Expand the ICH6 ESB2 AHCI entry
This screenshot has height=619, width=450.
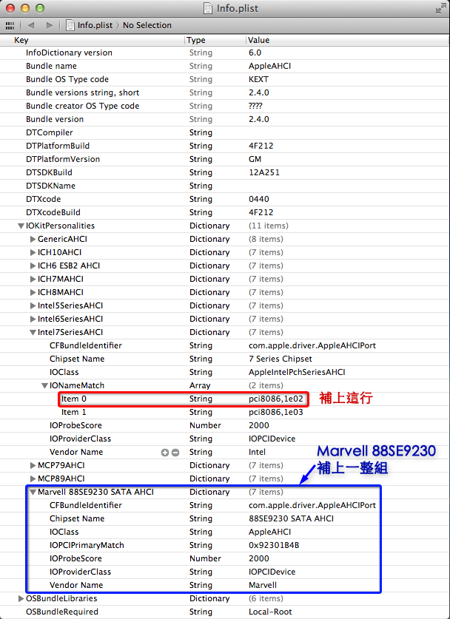[x=33, y=266]
